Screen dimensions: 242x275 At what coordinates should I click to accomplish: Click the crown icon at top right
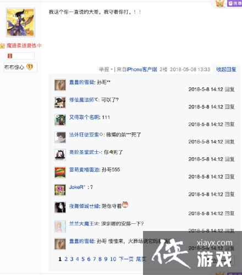point(219,3)
